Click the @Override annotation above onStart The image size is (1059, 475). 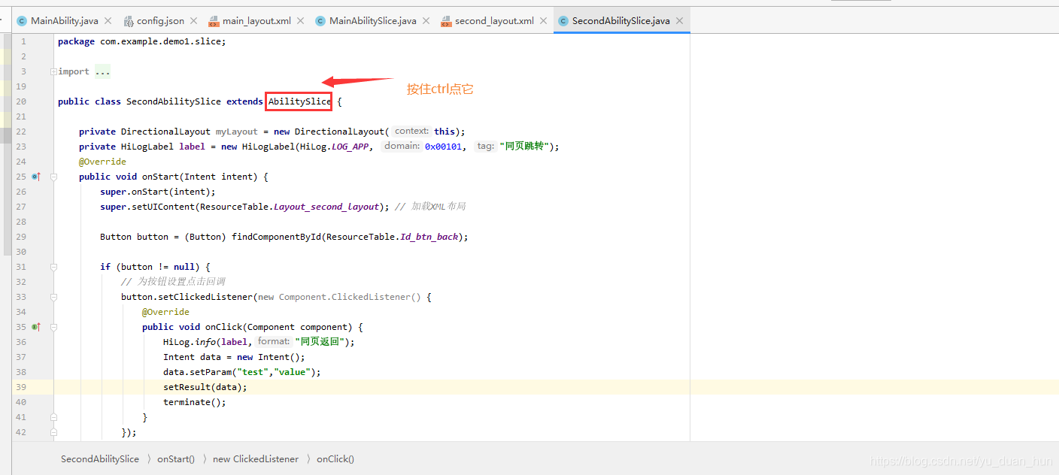(x=102, y=162)
